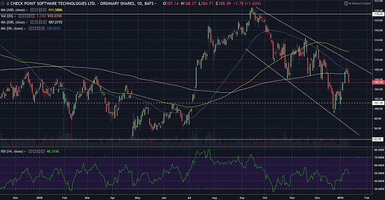
Task: Open settings gear for MA (200, close)
Action: click(36, 22)
